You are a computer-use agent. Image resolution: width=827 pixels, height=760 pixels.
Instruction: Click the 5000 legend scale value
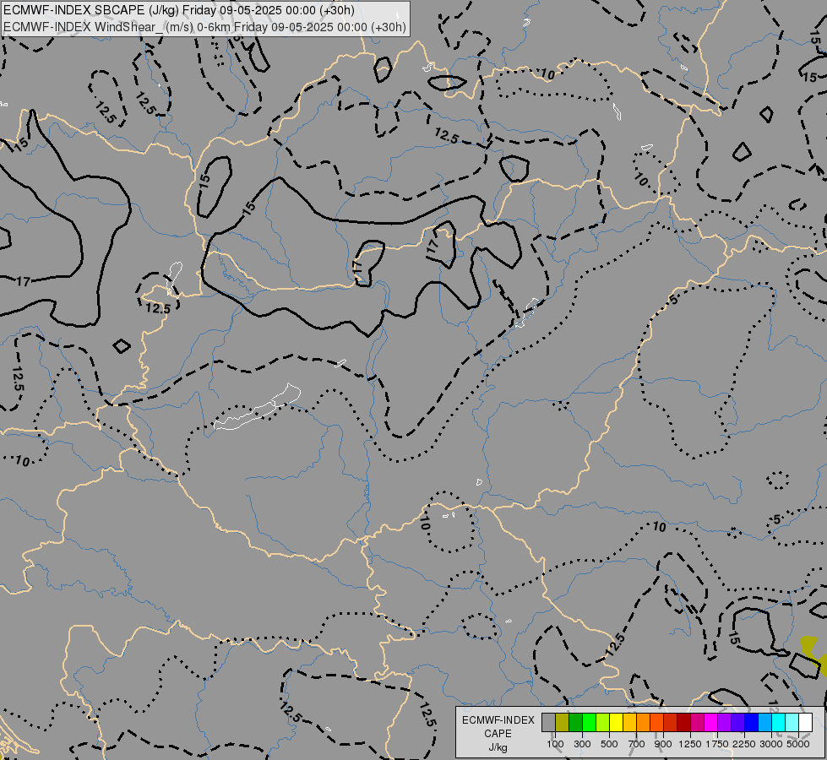[x=798, y=744]
